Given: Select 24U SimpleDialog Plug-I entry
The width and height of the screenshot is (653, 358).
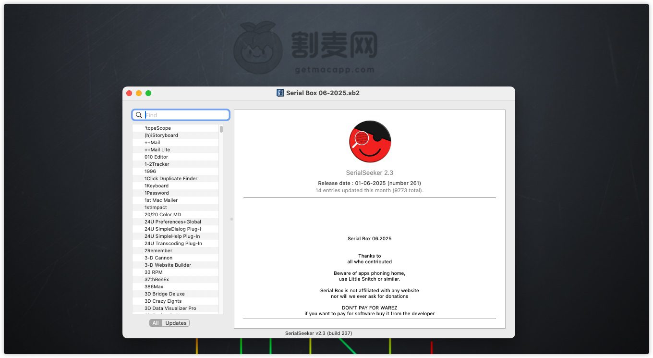Looking at the screenshot, I should [x=172, y=229].
